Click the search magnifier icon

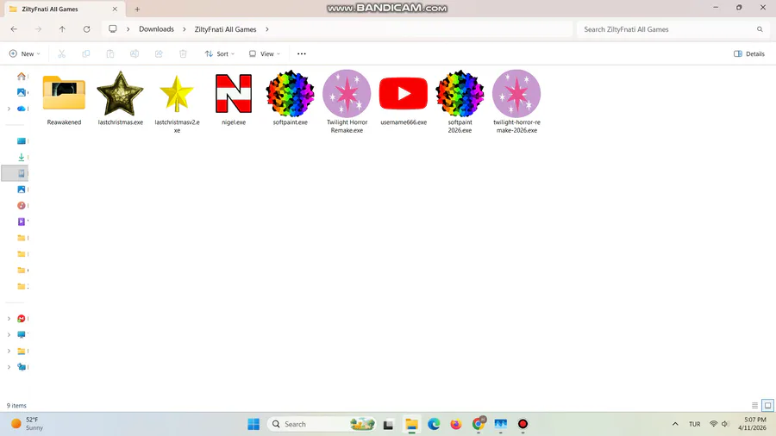pos(760,29)
